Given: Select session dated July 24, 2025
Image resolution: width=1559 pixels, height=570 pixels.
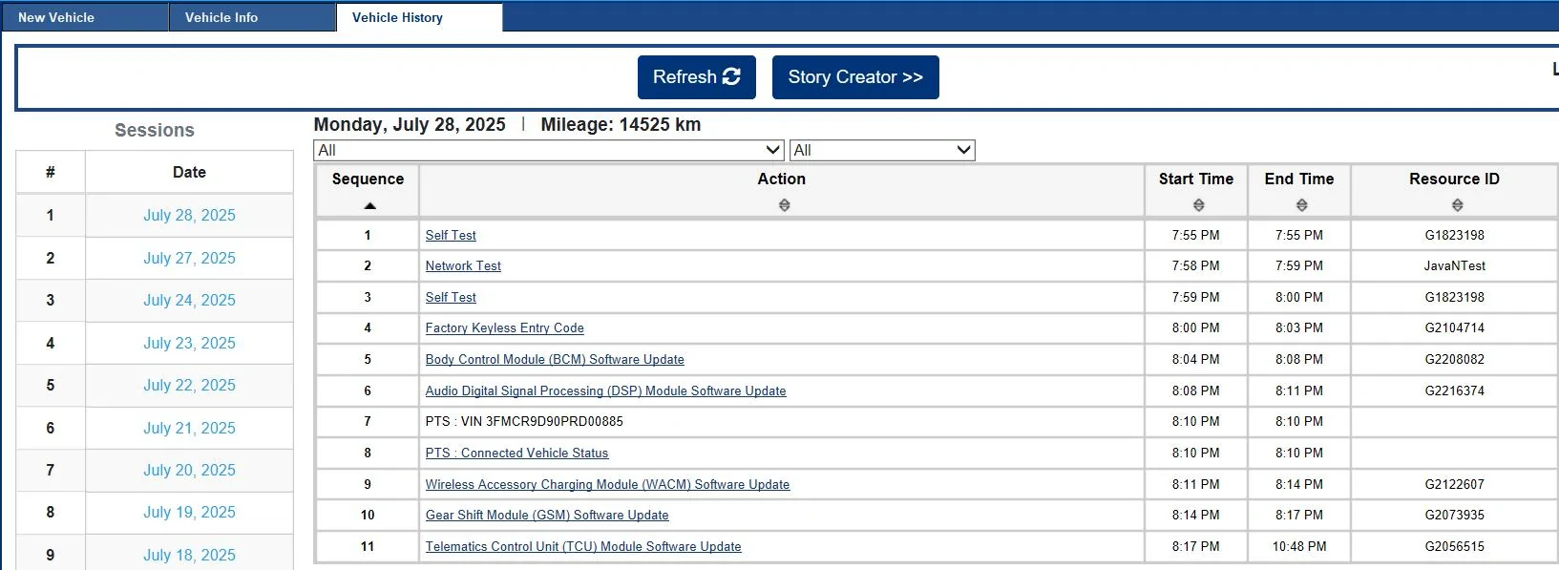Looking at the screenshot, I should [x=189, y=301].
